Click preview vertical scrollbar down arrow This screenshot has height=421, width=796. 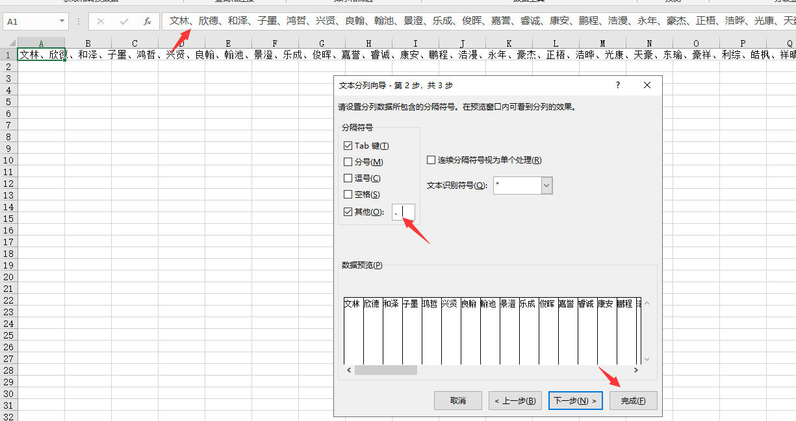click(647, 359)
